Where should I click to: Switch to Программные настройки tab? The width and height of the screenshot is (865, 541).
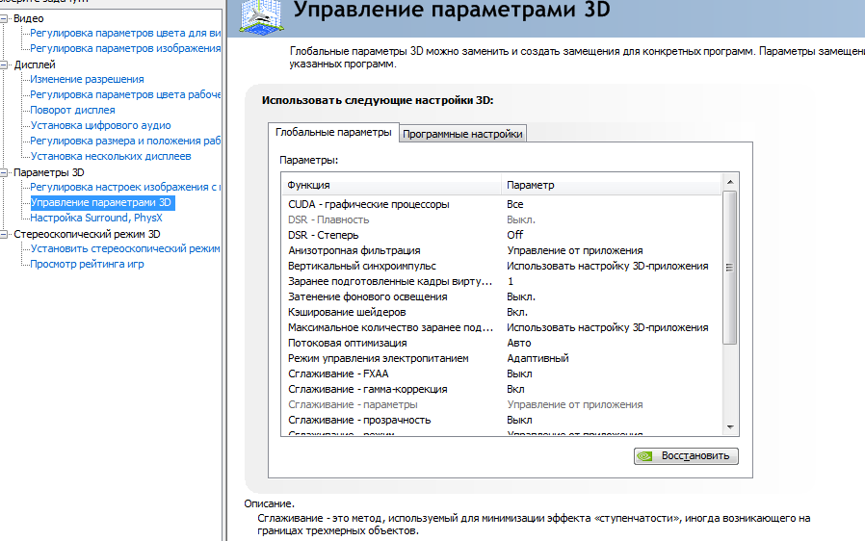462,134
